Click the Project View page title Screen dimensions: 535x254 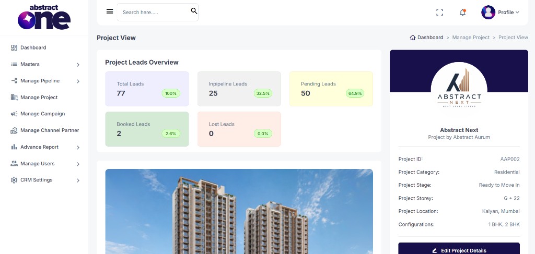click(x=116, y=38)
